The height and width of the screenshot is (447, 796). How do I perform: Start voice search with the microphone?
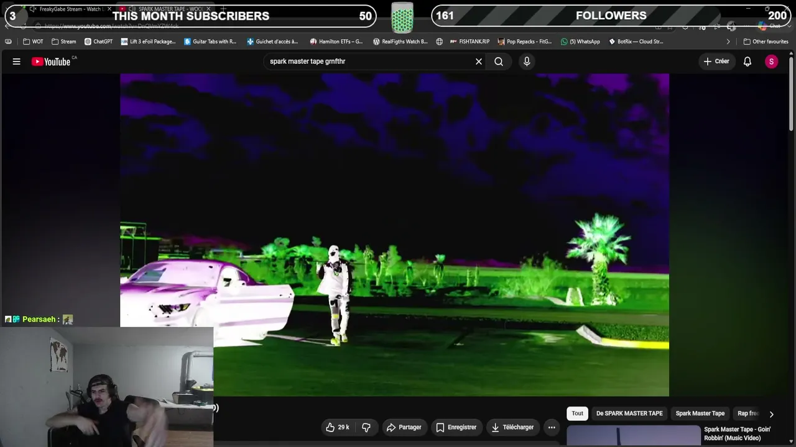click(x=527, y=61)
